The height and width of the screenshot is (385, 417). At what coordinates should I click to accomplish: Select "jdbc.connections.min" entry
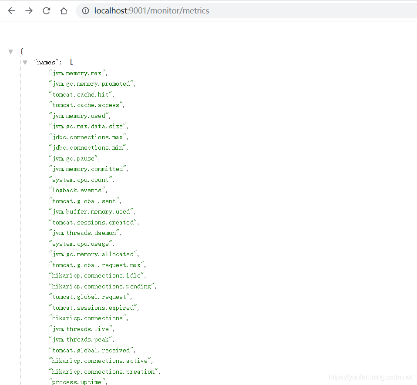[x=87, y=147]
